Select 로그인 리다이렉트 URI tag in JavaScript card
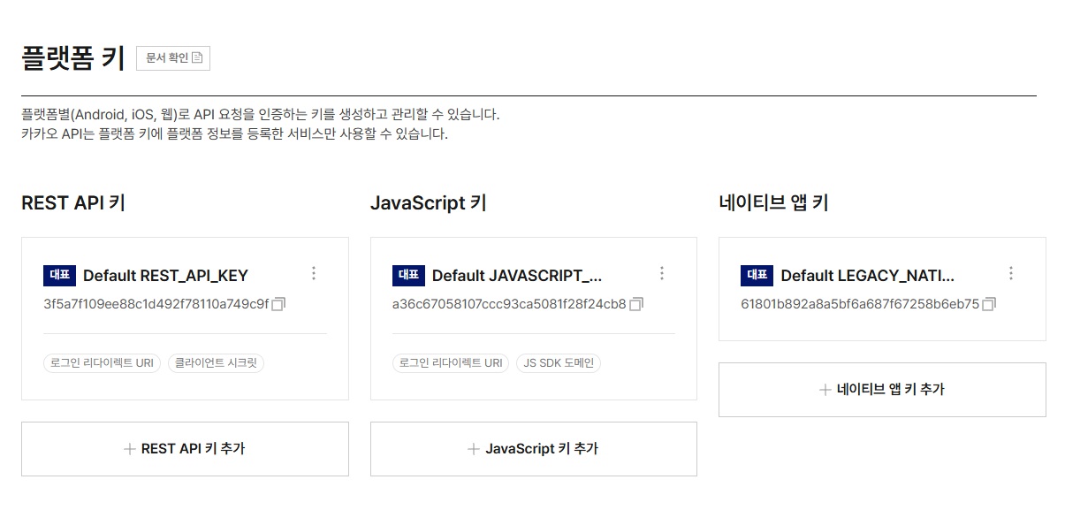1065x510 pixels. 451,362
